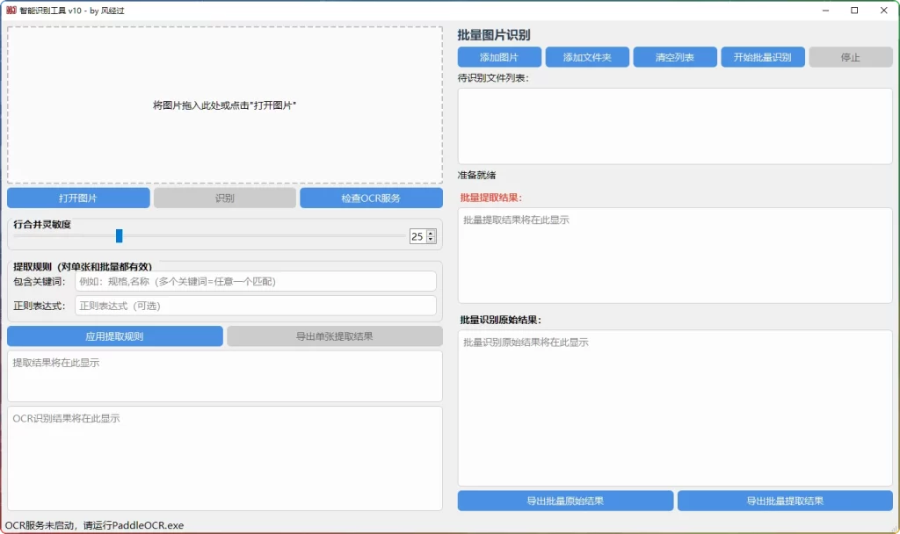Decrease sensitivity value with down arrow
This screenshot has height=534, width=900.
coord(431,240)
